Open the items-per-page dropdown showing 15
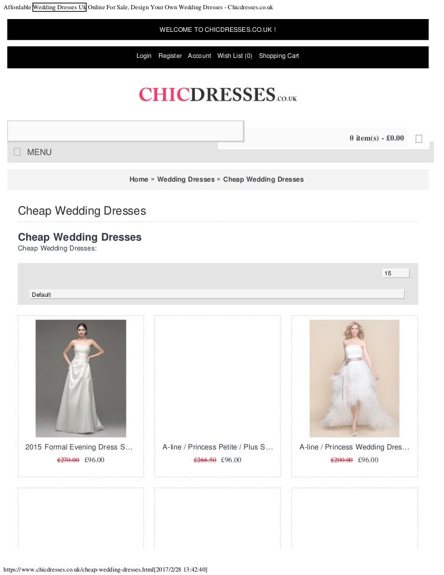 pyautogui.click(x=395, y=273)
